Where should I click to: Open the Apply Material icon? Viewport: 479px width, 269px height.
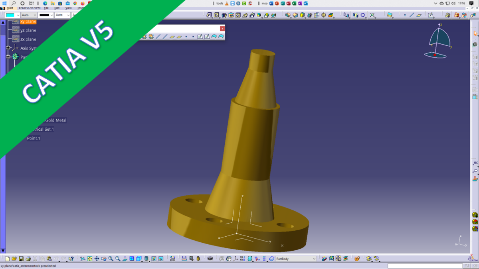(357, 259)
